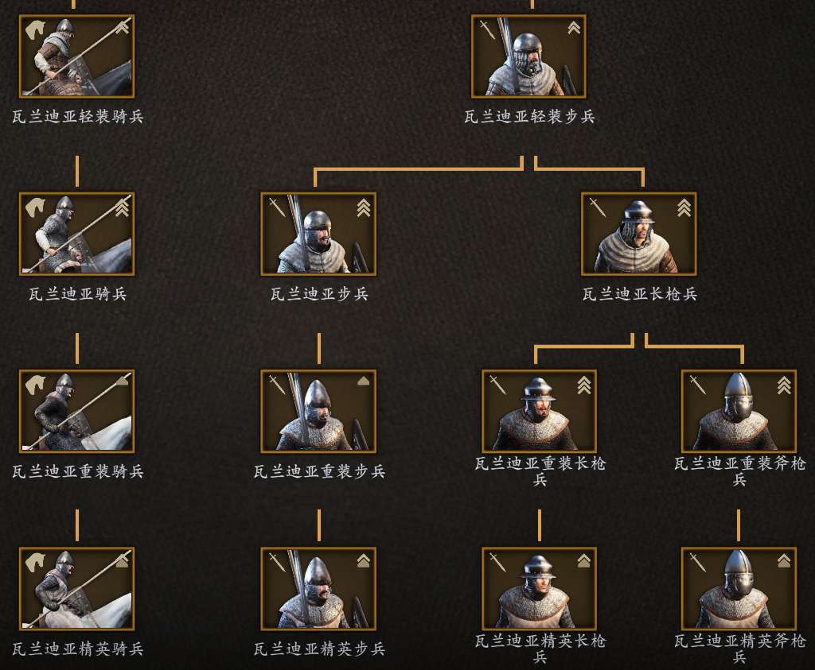Select 瓦兰迪亚重装斧枪兵 portrait
This screenshot has height=670, width=815.
739,411
